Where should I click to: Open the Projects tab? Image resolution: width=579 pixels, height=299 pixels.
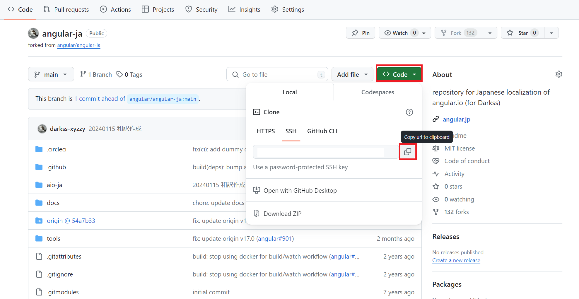(x=158, y=9)
